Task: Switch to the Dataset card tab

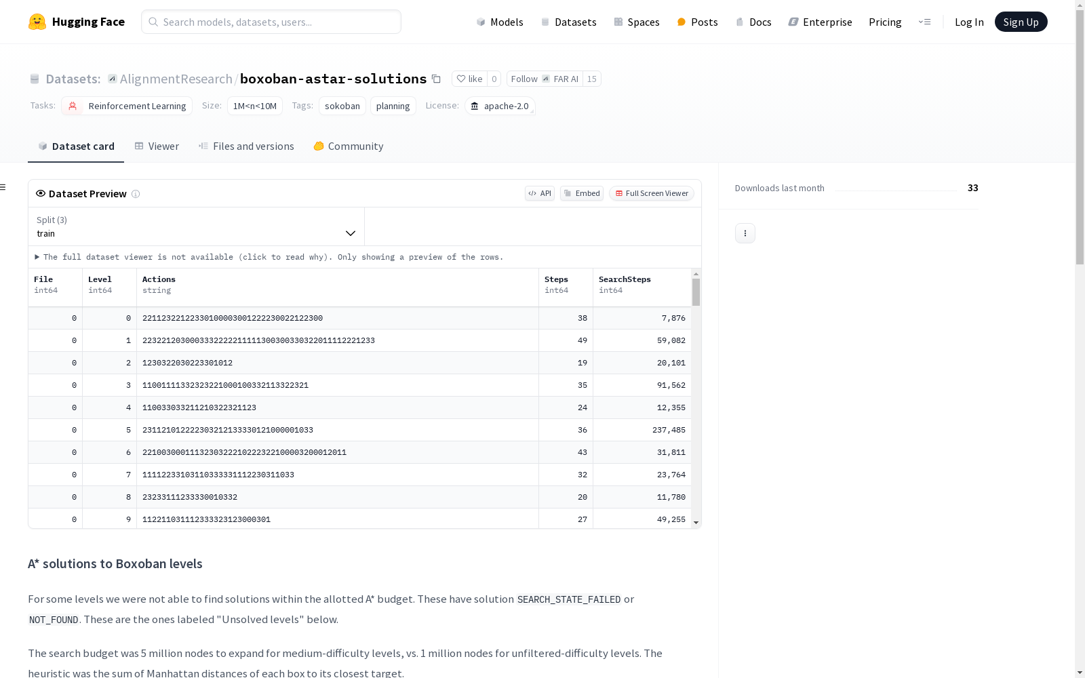Action: pyautogui.click(x=76, y=146)
